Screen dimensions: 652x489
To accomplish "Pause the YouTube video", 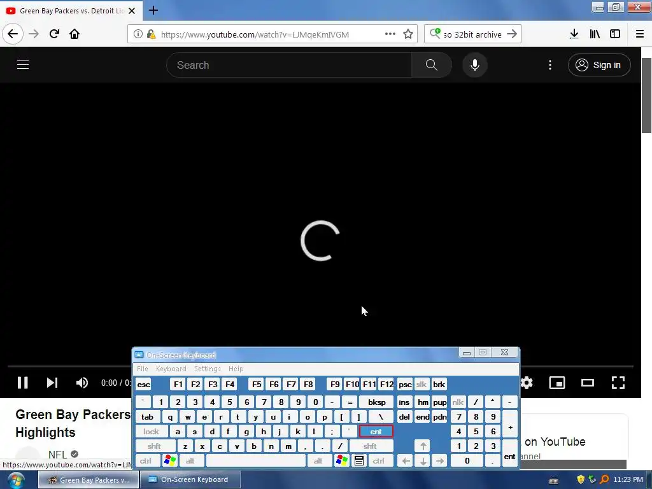I will pos(23,383).
